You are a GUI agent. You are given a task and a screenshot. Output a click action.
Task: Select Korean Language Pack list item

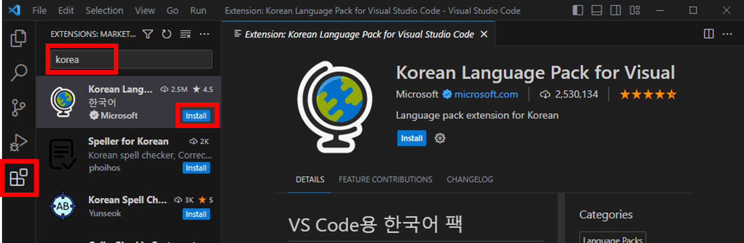click(x=128, y=102)
